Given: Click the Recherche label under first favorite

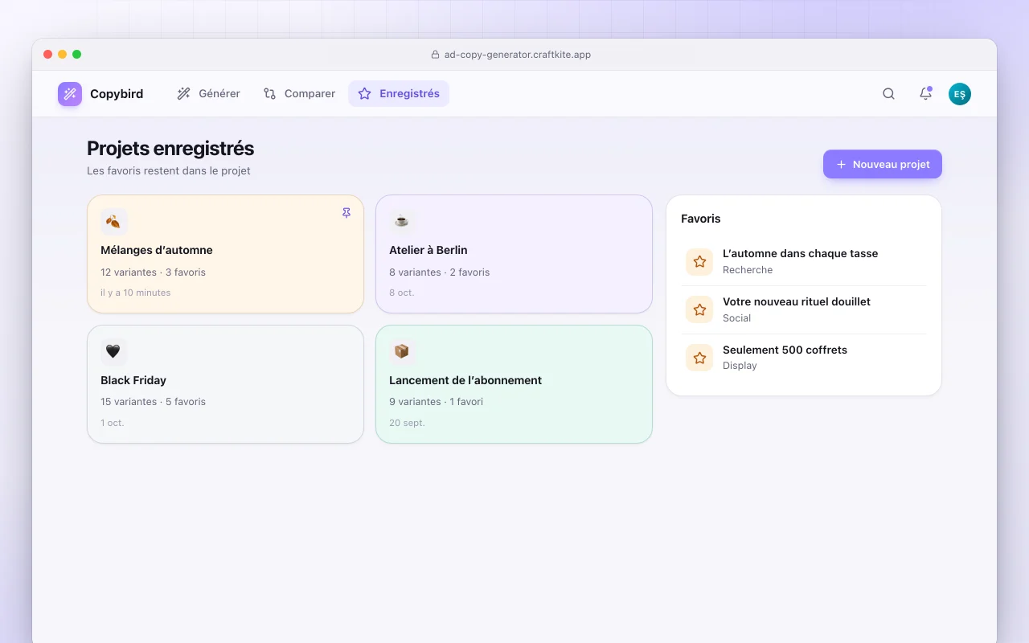Looking at the screenshot, I should 748,270.
